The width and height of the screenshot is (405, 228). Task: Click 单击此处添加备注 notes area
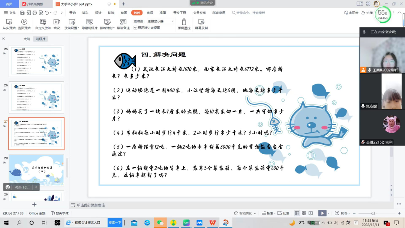tap(91, 205)
